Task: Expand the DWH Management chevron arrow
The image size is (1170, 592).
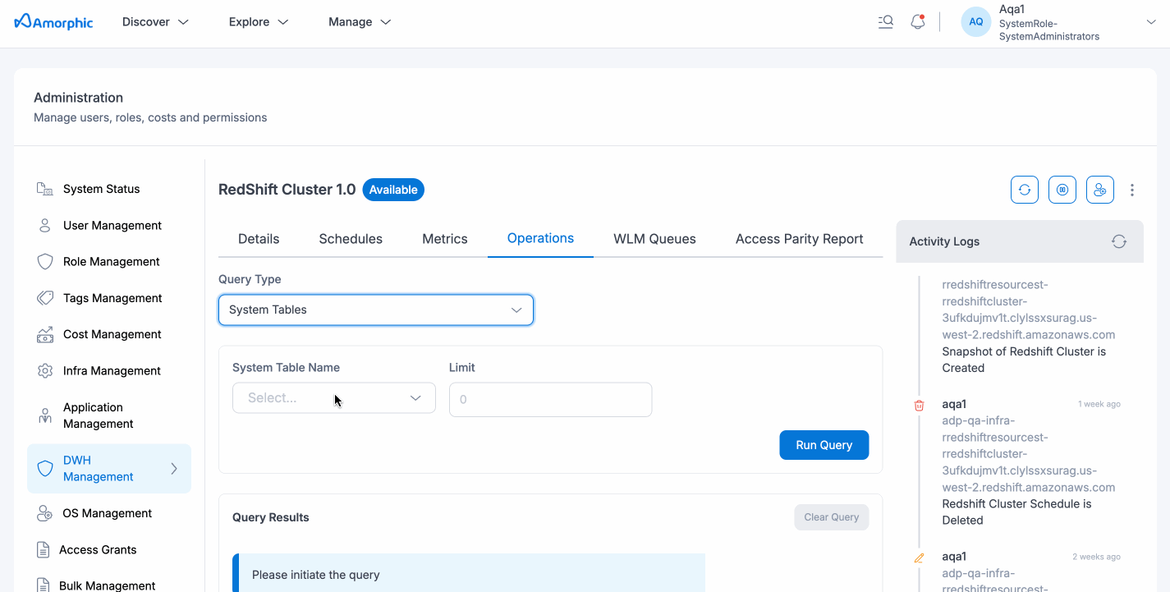Action: point(174,469)
